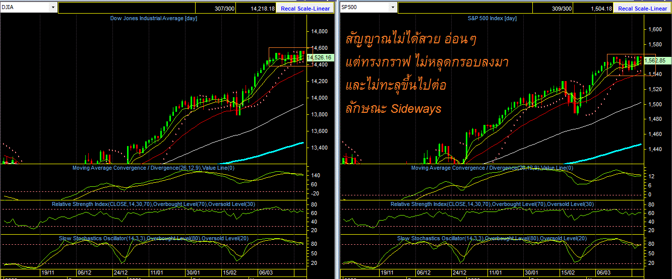Click the 11/01 date marker on the SP500 chart
Screen dimensions: 672x279
point(496,272)
